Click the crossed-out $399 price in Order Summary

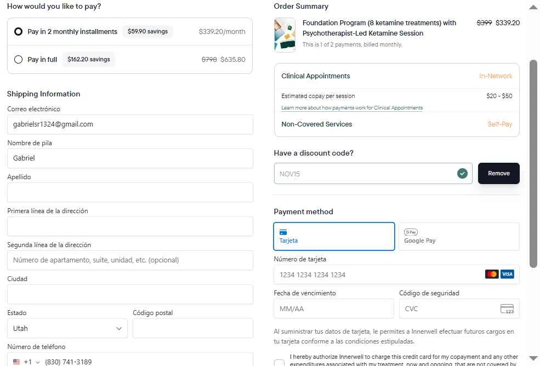pos(484,22)
